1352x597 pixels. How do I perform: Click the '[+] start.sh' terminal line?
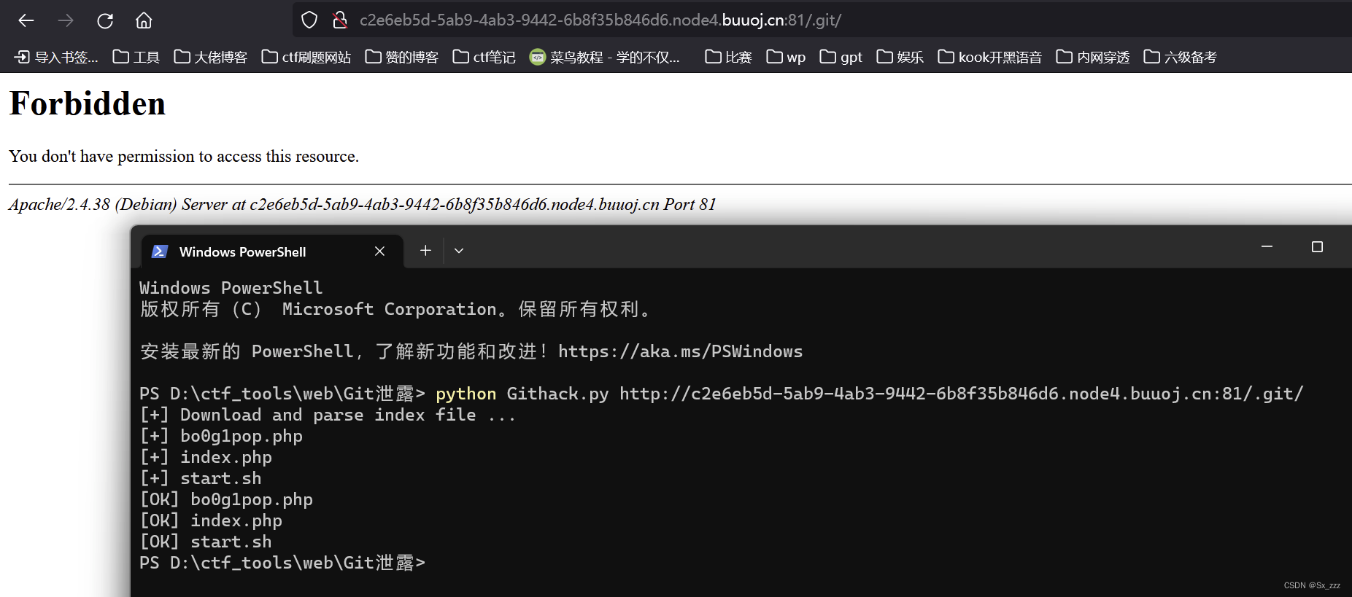coord(201,478)
